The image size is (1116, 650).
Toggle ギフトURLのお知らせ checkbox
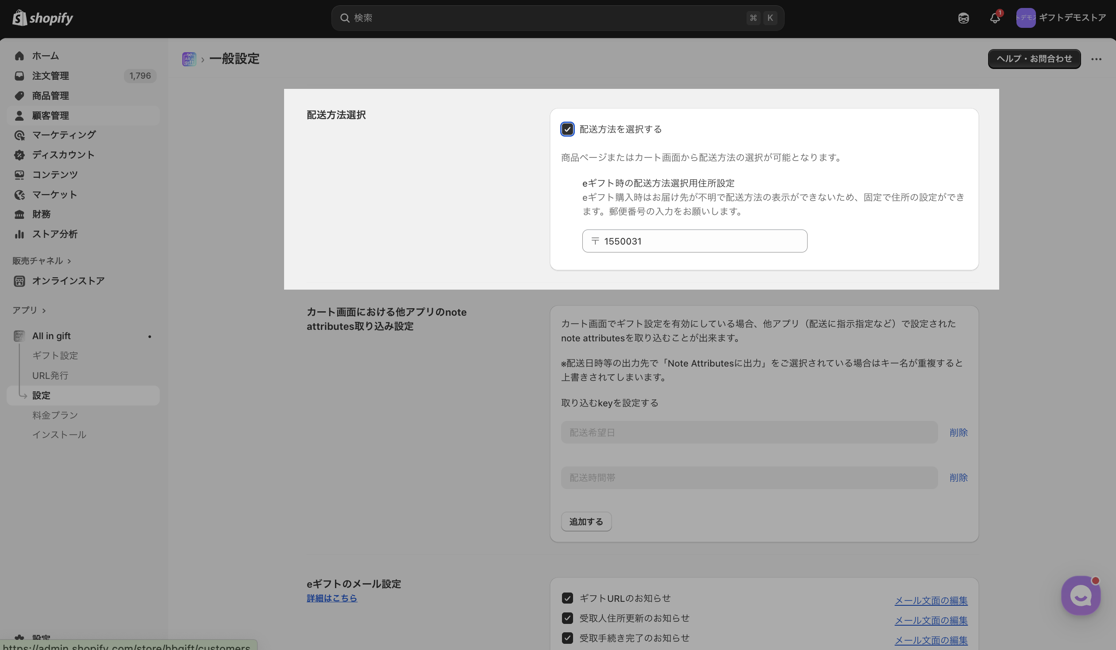[x=567, y=598]
